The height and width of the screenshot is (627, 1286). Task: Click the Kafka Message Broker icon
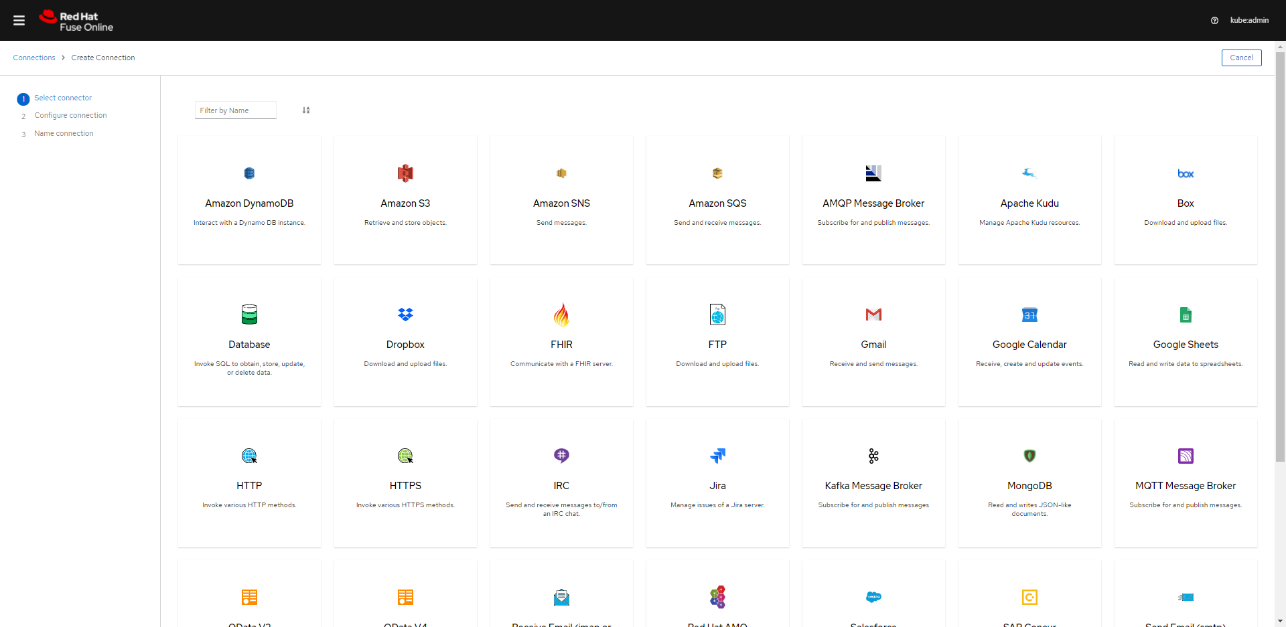(x=873, y=456)
